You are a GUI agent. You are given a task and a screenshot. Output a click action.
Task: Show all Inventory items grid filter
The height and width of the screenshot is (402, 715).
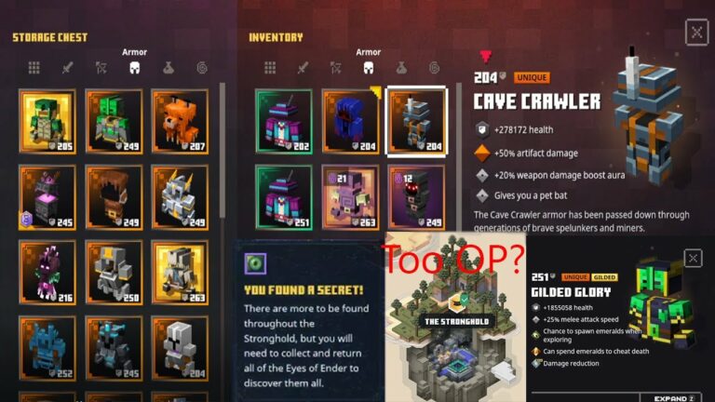point(270,68)
